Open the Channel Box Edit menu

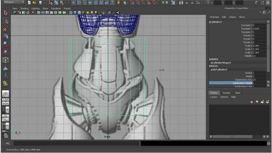coord(224,17)
